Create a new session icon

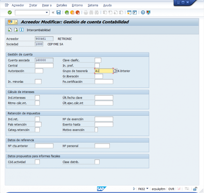pos(129,13)
